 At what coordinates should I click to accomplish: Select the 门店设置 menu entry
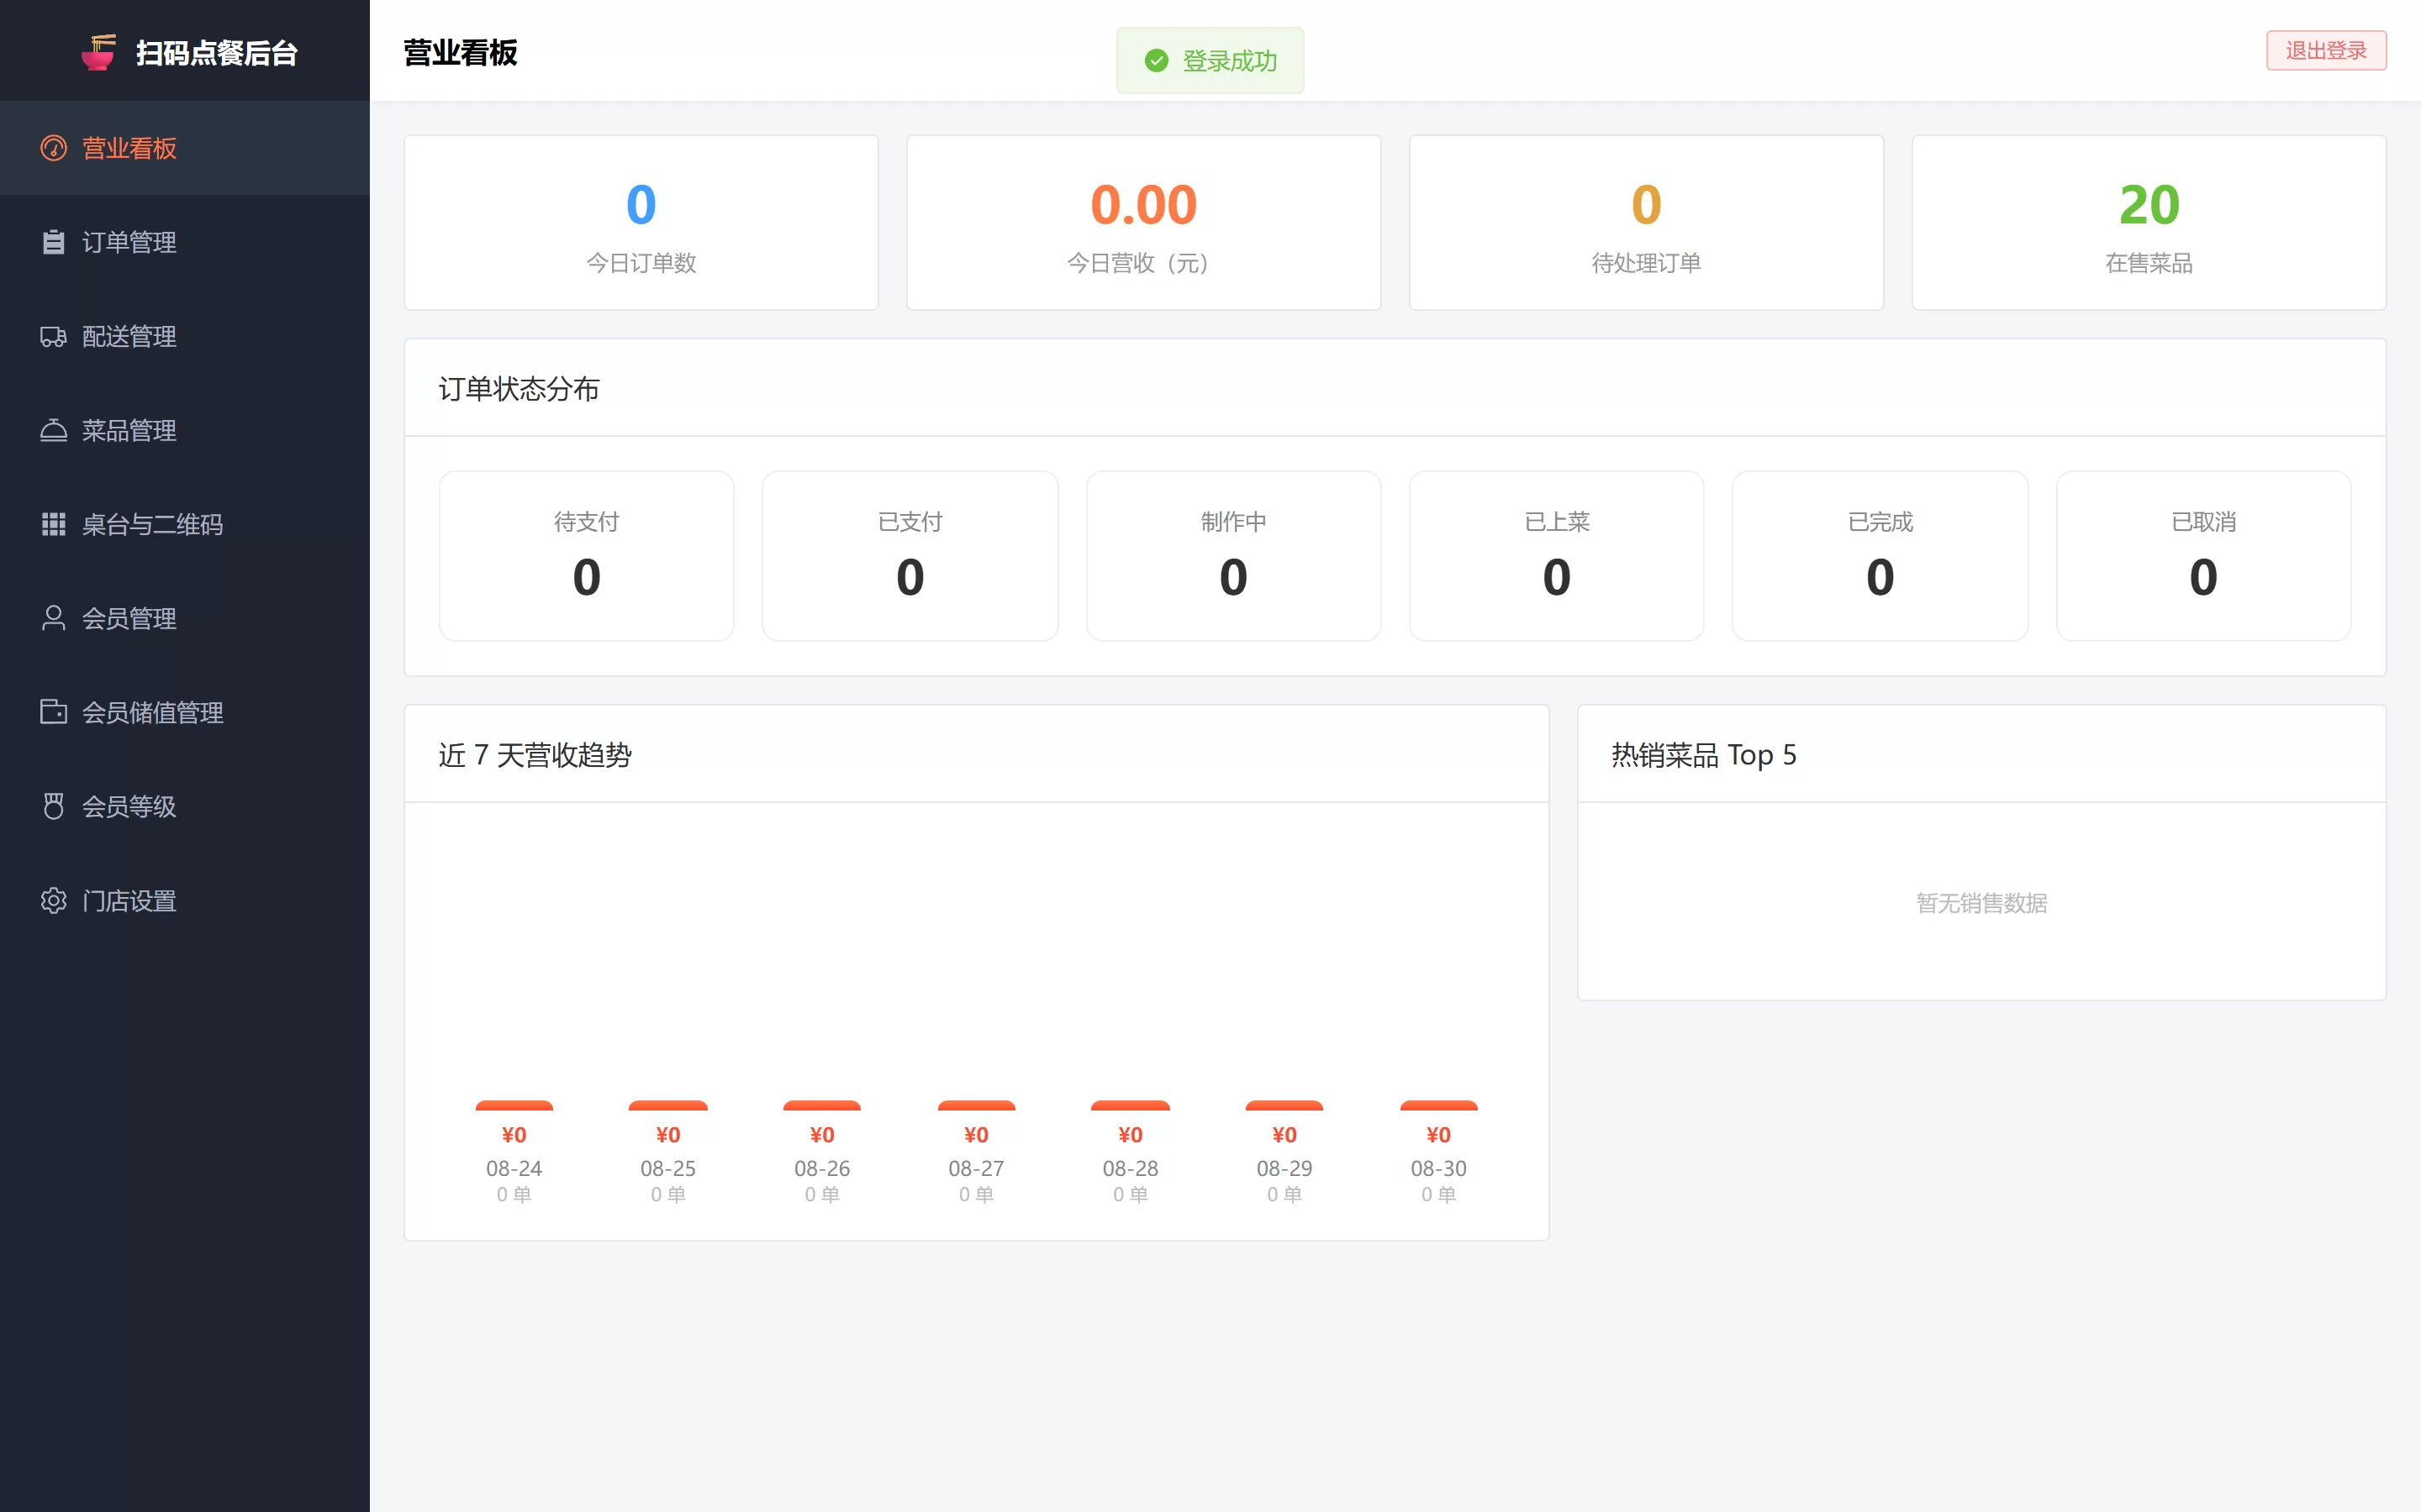(185, 900)
